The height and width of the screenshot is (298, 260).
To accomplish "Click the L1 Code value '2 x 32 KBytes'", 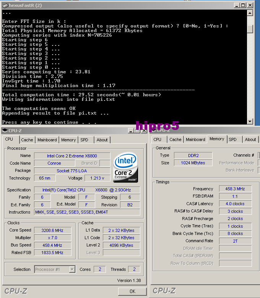I will click(122, 238).
